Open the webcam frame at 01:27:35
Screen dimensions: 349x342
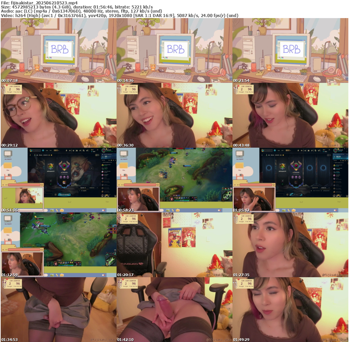click(290, 245)
